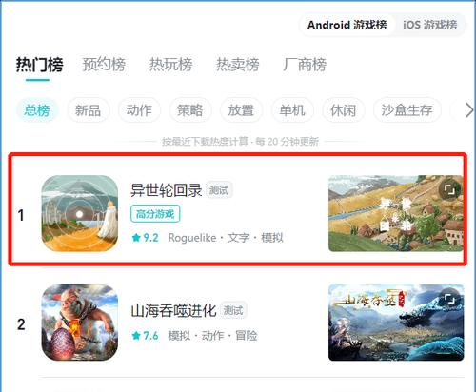The height and width of the screenshot is (392, 476).
Task: Open the 热卖榜 tab
Action: (238, 65)
